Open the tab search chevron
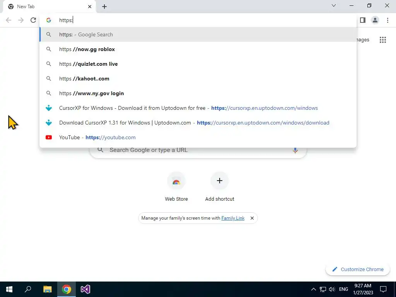 coord(334,5)
